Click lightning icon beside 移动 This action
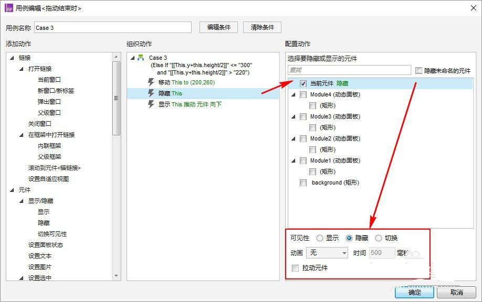 (151, 82)
